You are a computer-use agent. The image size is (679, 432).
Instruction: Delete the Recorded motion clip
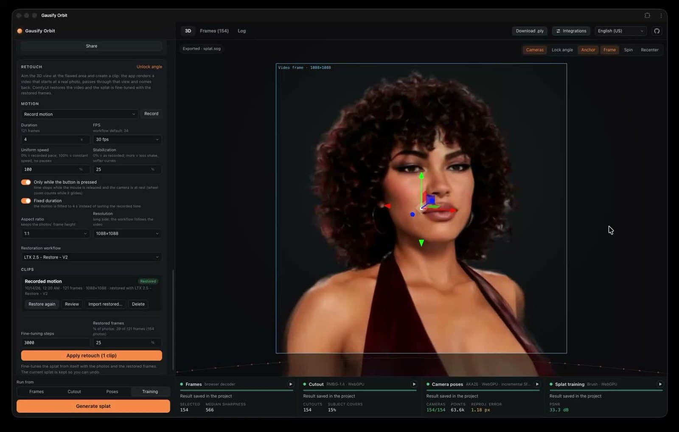coord(138,304)
